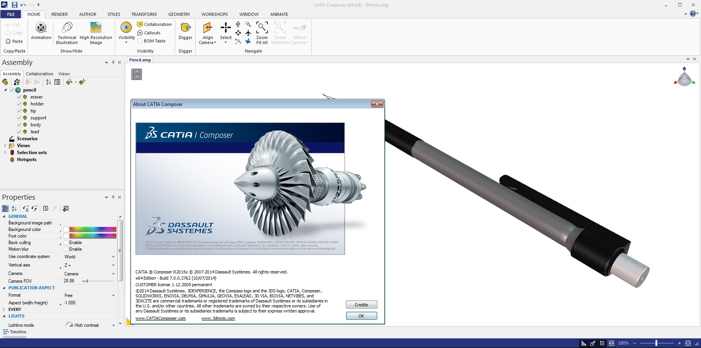This screenshot has height=348, width=701.
Task: Click the first yellow part icon in Assembly toolbar
Action: point(5,82)
